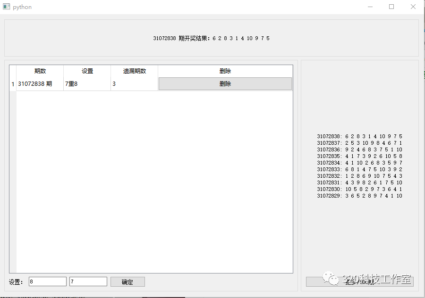The image size is (425, 298).
Task: Click the input field containing 7
Action: (x=88, y=281)
